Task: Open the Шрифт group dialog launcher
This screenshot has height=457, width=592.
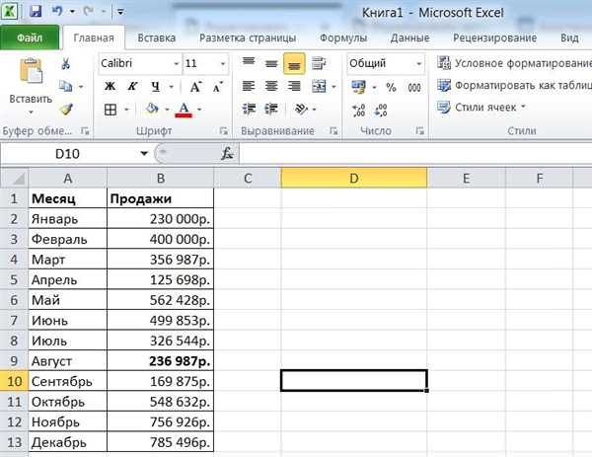Action: tap(224, 131)
